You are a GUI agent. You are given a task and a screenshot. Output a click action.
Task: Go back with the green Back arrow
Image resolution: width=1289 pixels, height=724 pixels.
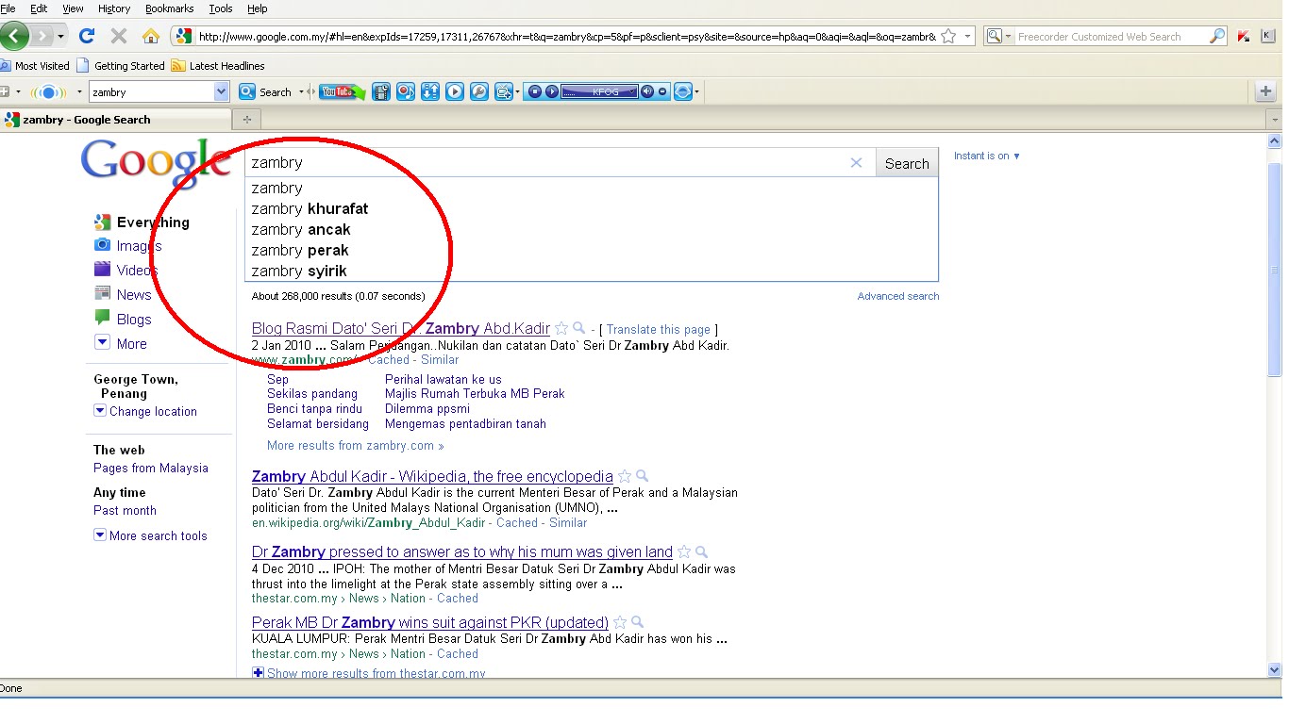pyautogui.click(x=14, y=36)
